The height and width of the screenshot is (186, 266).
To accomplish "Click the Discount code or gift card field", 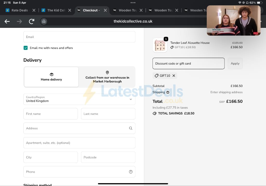I will [189, 63].
